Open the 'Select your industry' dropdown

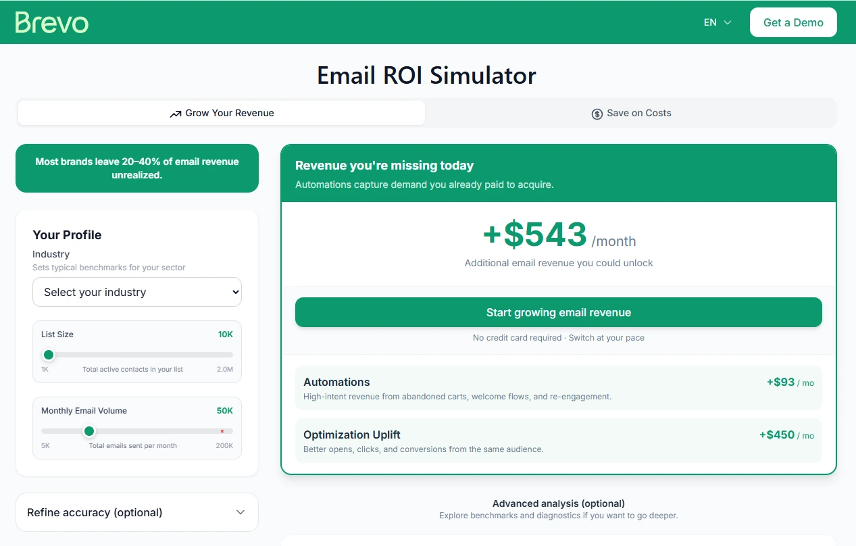(136, 292)
